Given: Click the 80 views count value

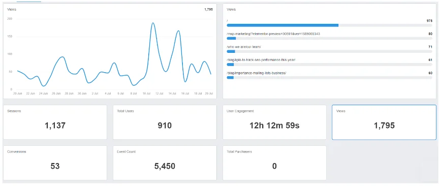Looking at the screenshot, I should click(x=430, y=34).
